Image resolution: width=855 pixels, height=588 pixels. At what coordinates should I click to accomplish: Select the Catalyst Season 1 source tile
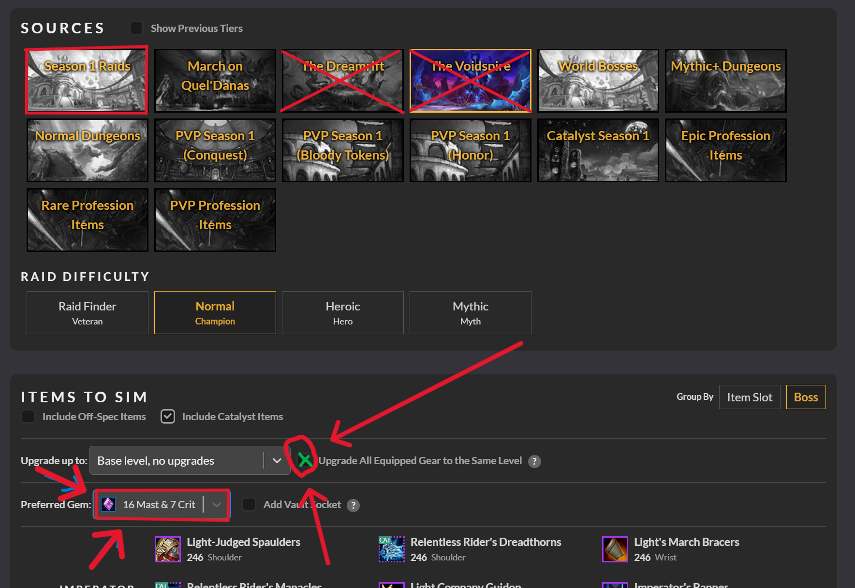pos(598,150)
